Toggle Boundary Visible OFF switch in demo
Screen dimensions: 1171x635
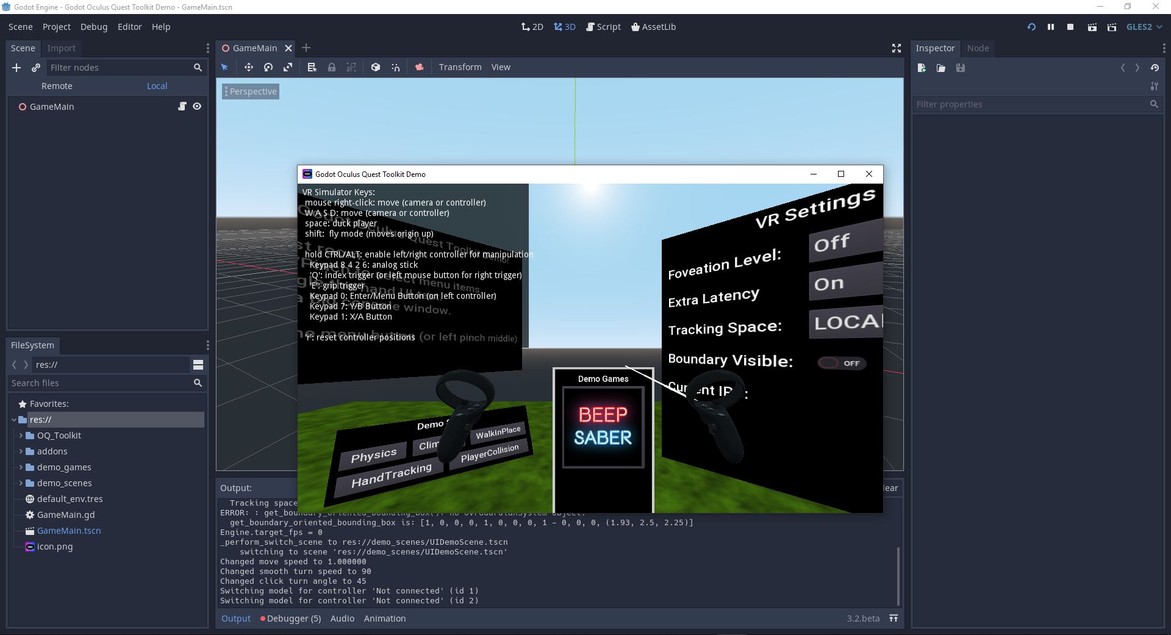[x=842, y=363]
